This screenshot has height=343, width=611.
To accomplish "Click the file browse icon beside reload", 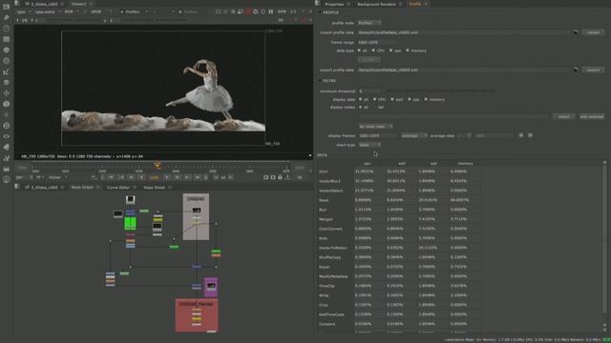I will [576, 32].
